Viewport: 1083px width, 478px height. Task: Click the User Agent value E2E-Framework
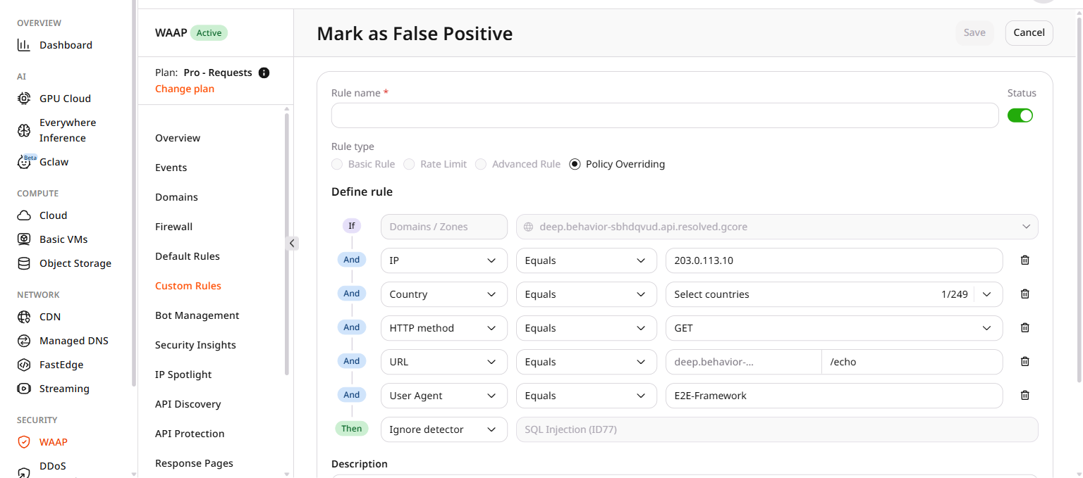(x=834, y=396)
